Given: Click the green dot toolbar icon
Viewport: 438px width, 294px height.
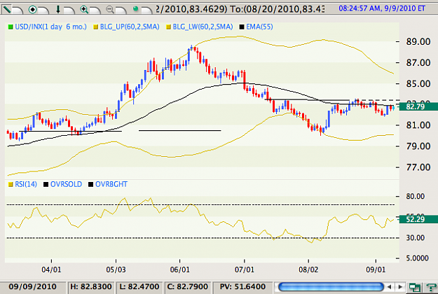Looking at the screenshot, I should (135, 9).
